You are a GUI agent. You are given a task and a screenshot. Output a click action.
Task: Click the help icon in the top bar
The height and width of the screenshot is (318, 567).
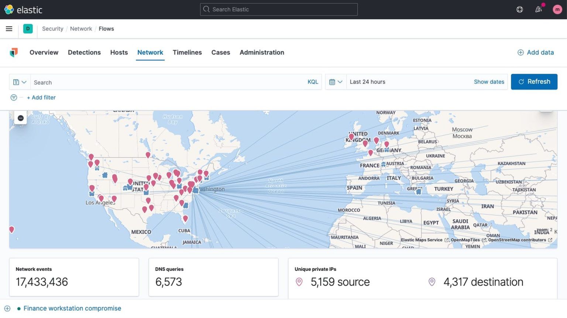[519, 9]
